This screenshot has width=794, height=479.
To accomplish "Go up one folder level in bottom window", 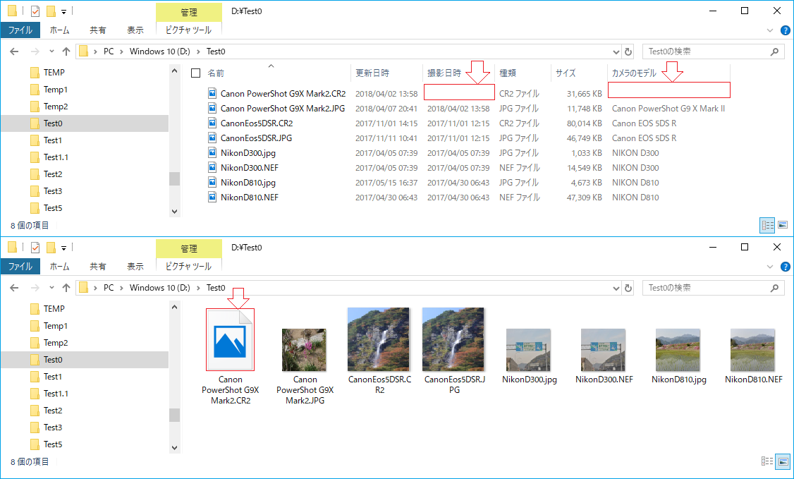I will tap(66, 288).
